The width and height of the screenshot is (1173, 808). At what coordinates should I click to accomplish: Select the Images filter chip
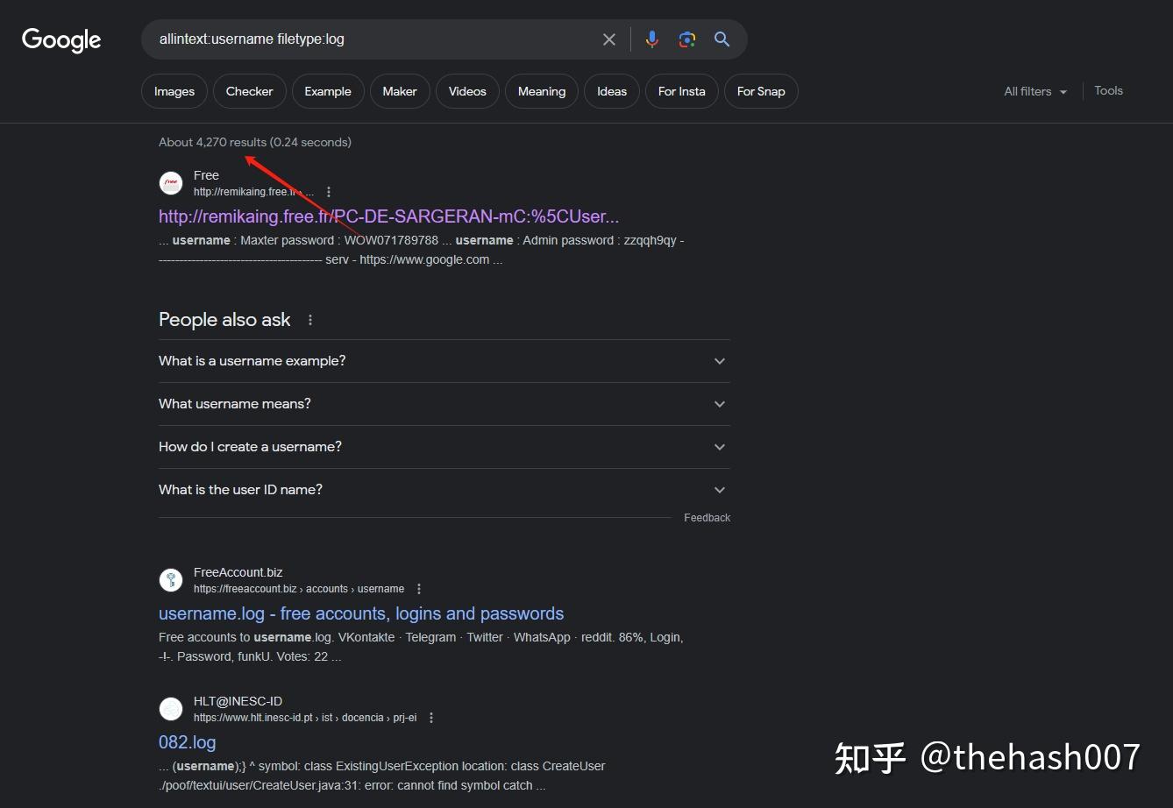174,91
